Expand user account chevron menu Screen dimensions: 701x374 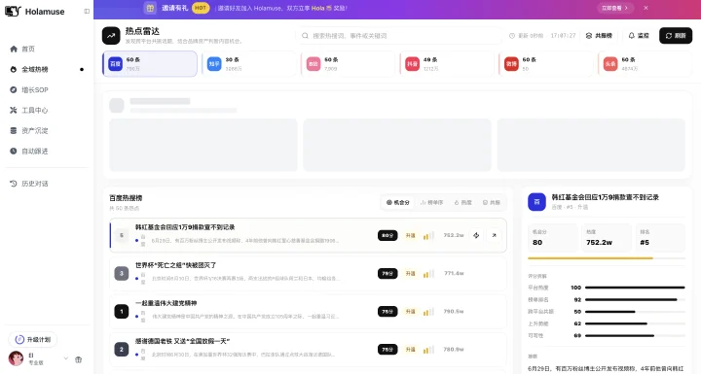tap(66, 358)
